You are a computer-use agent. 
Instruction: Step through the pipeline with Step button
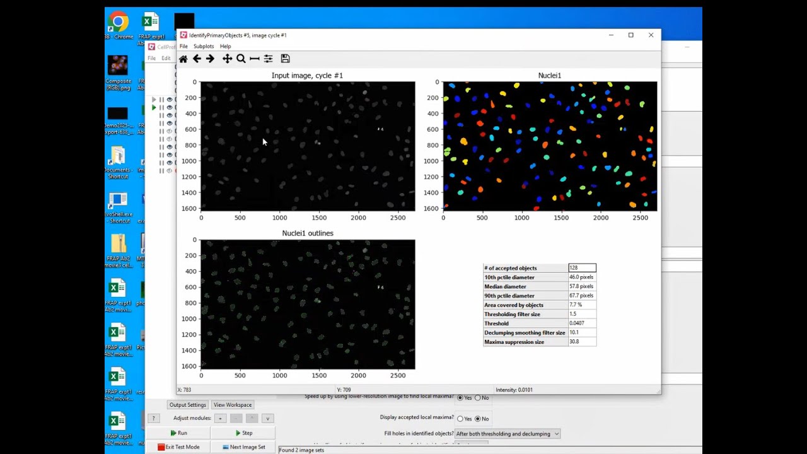tap(243, 433)
